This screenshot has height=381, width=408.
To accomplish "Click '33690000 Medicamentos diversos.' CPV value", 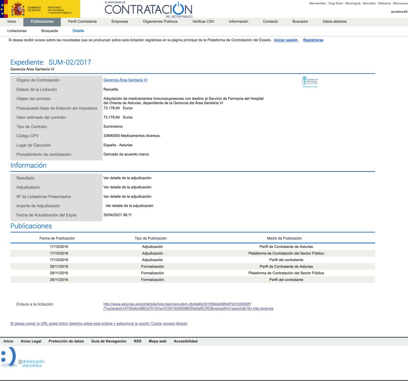I will click(x=132, y=135).
